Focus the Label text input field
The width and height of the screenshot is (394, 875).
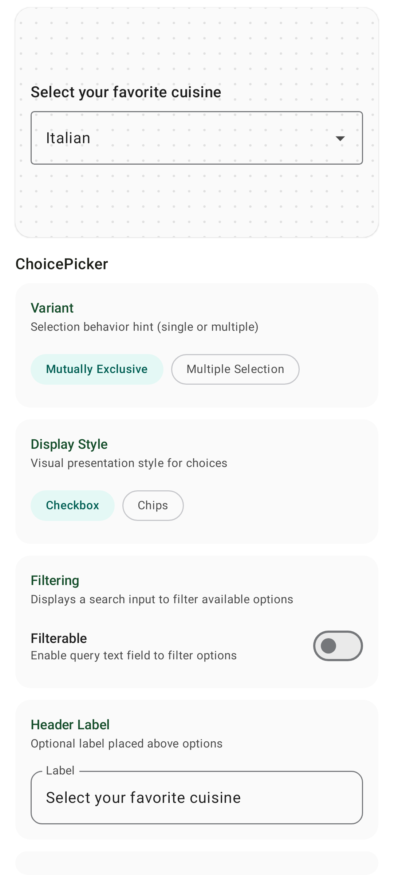click(x=197, y=798)
